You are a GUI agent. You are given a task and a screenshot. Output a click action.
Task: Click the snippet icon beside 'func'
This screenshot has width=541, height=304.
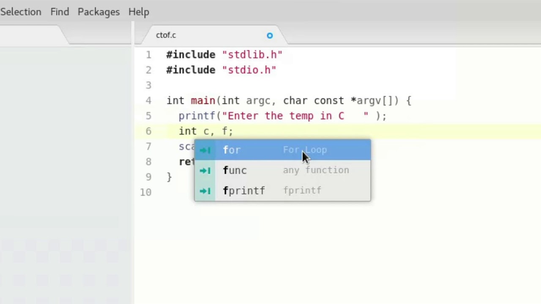[x=205, y=171]
